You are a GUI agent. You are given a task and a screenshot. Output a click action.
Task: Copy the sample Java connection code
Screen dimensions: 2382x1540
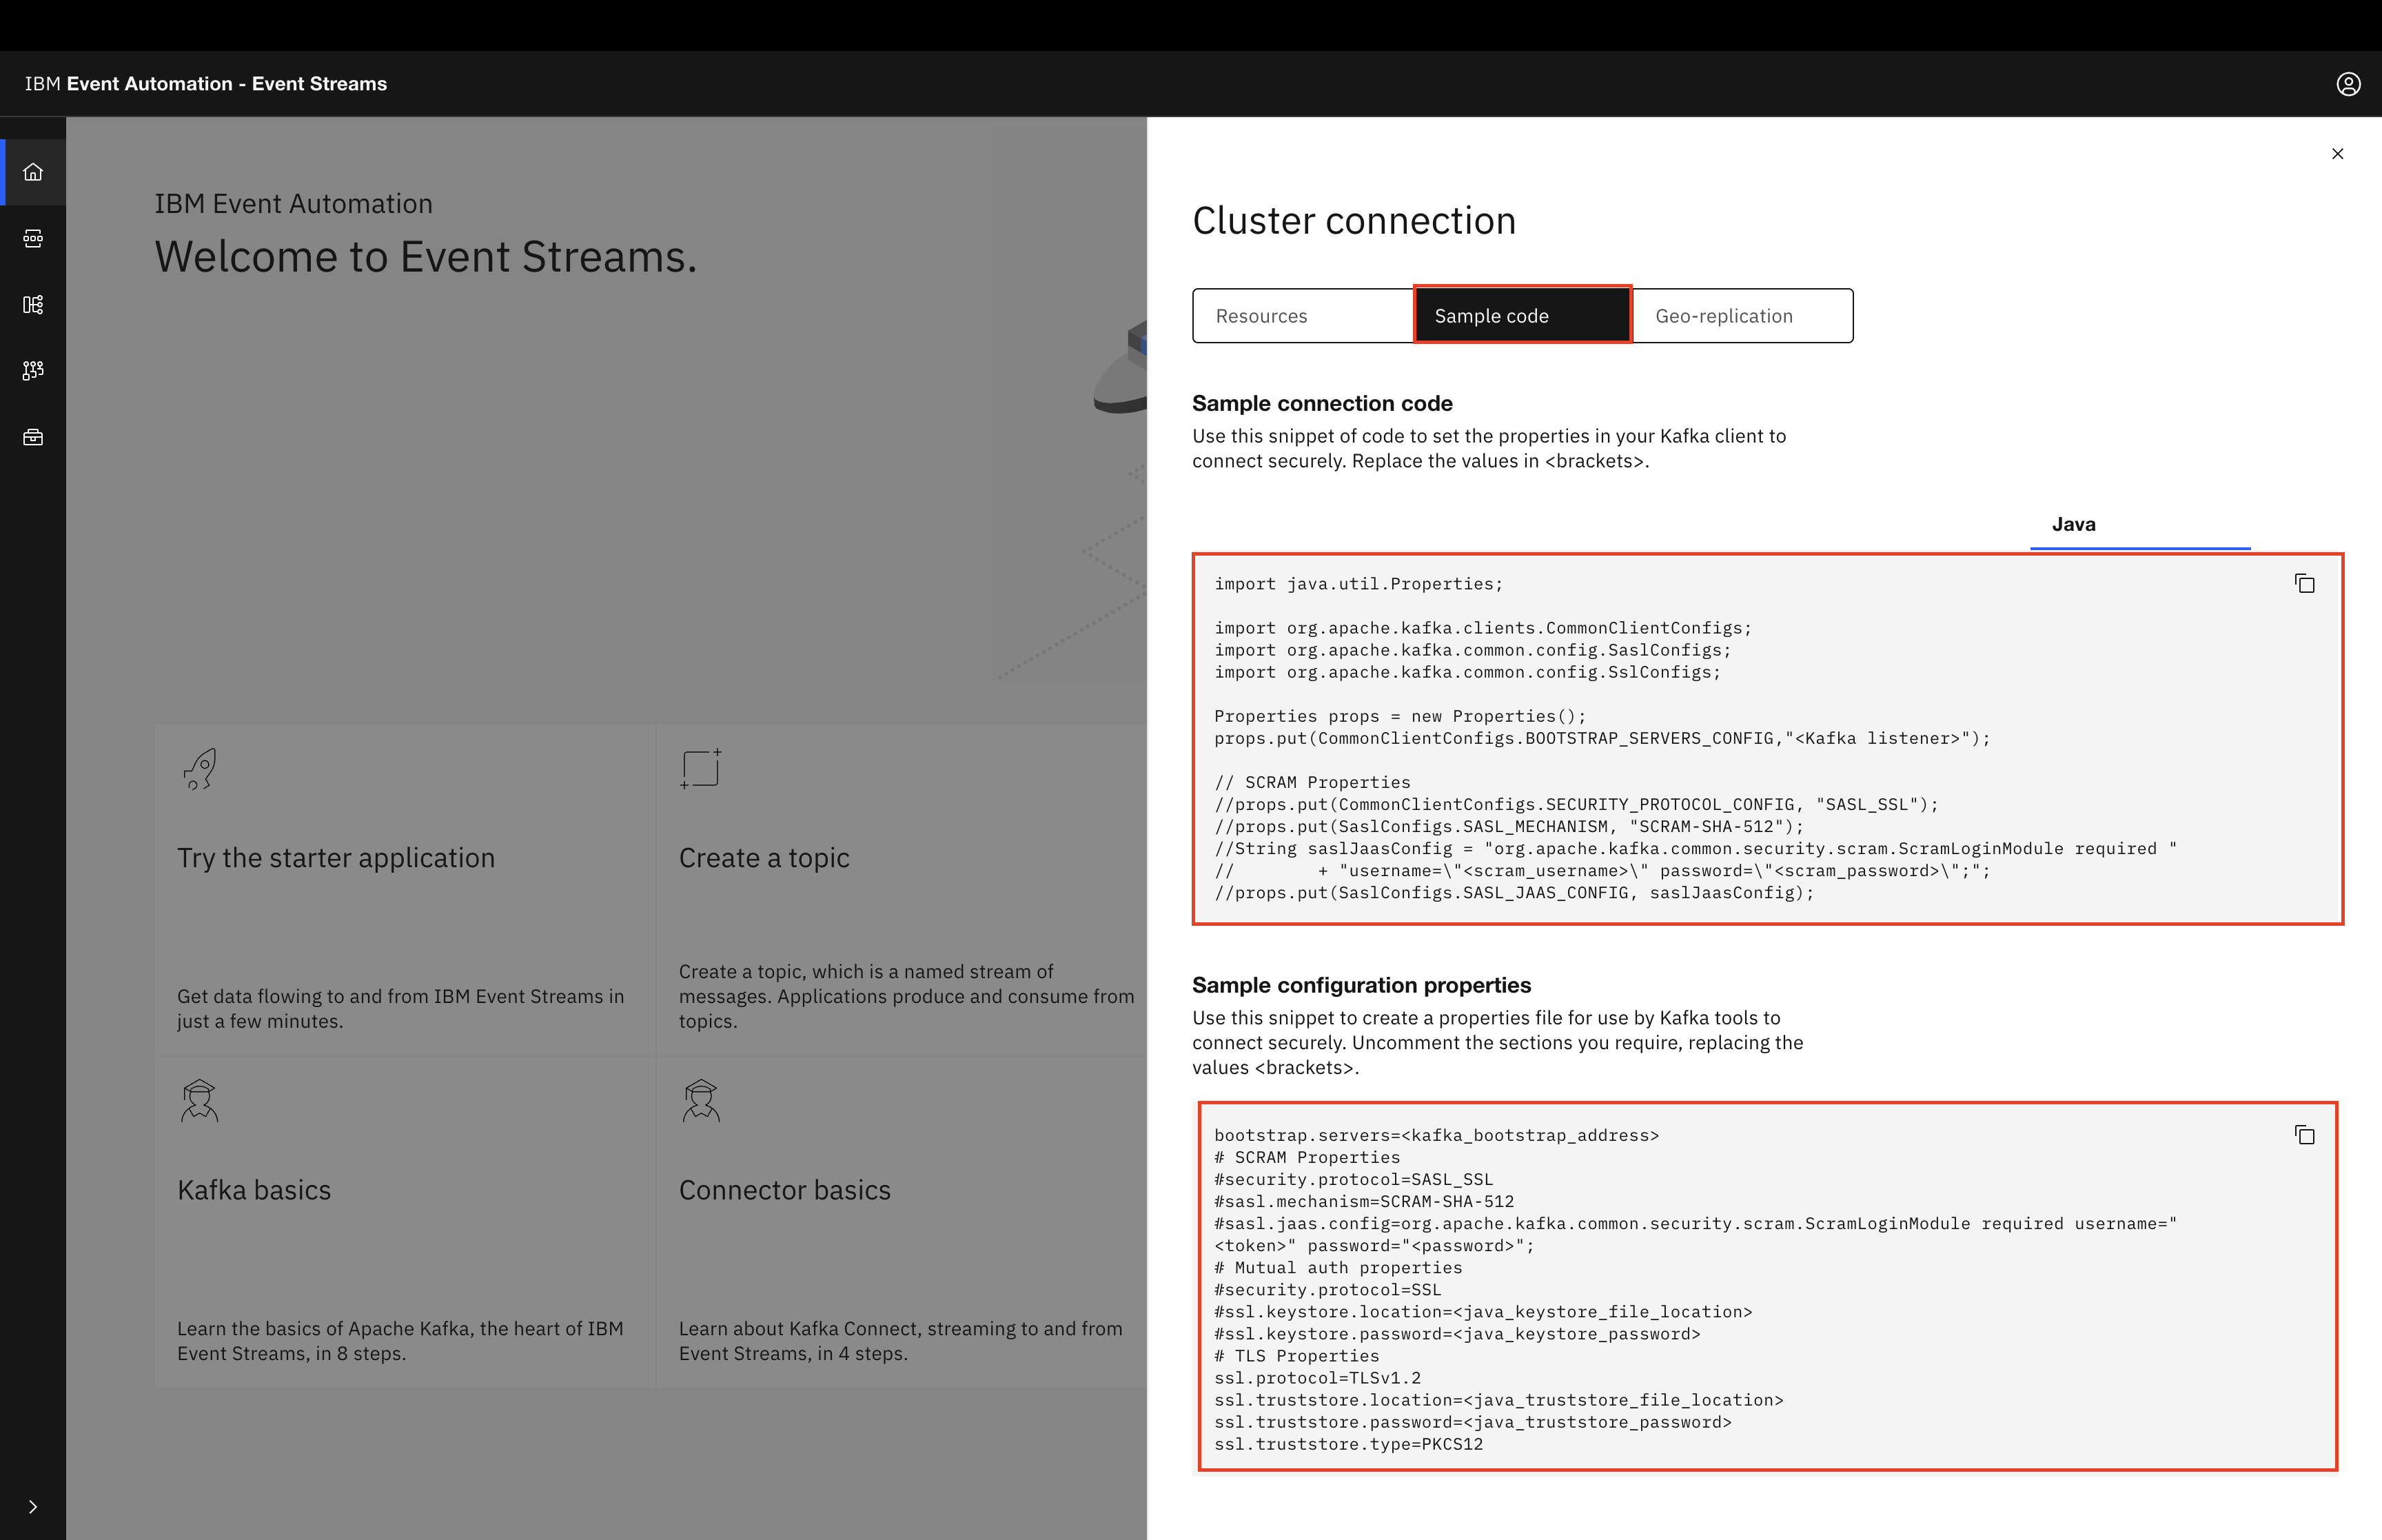pyautogui.click(x=2304, y=584)
